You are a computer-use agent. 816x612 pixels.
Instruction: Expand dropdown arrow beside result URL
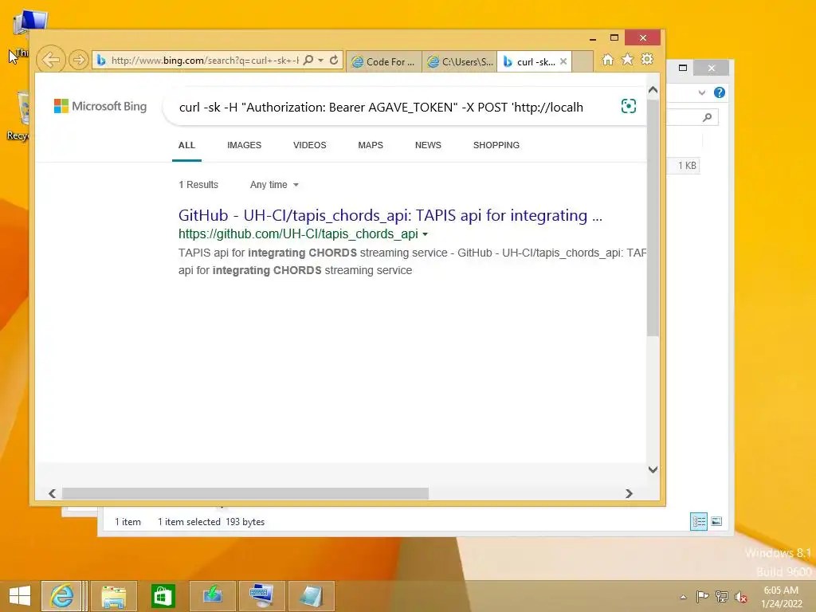(x=426, y=234)
